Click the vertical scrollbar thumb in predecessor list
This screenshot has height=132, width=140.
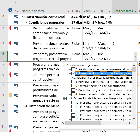(x=134, y=70)
